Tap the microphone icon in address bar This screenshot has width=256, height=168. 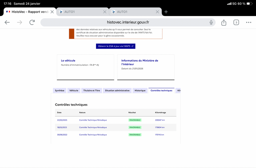pyautogui.click(x=211, y=22)
